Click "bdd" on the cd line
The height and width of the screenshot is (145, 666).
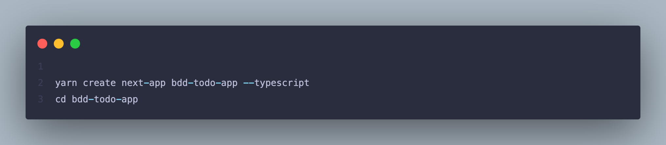[x=80, y=99]
